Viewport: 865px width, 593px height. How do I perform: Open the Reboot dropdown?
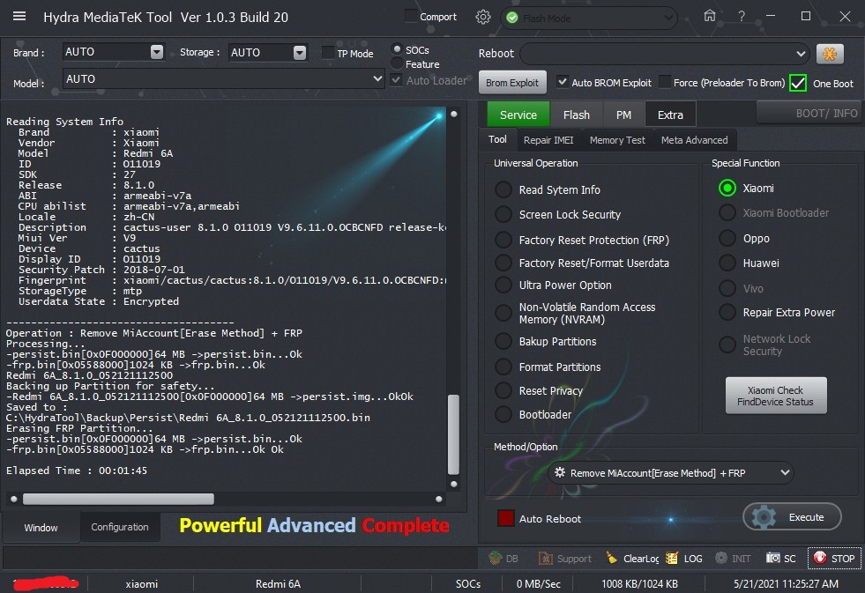pyautogui.click(x=801, y=54)
